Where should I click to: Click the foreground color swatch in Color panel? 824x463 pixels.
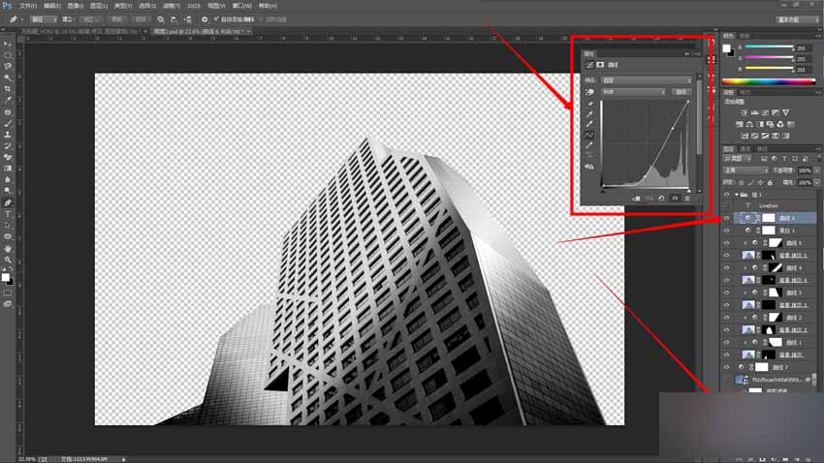pos(727,48)
